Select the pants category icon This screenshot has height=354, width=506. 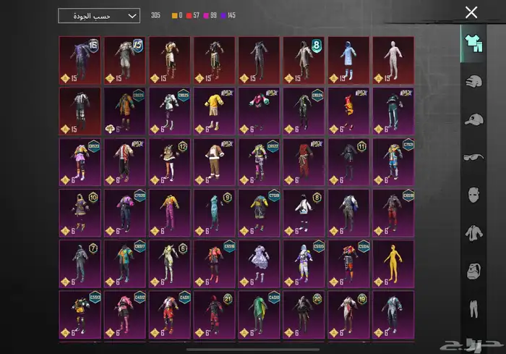point(473,309)
